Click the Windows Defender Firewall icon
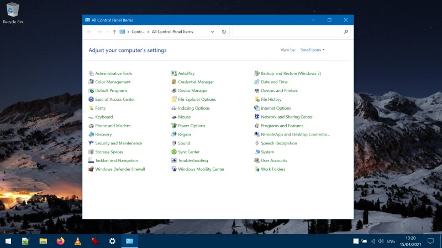 pyautogui.click(x=91, y=169)
